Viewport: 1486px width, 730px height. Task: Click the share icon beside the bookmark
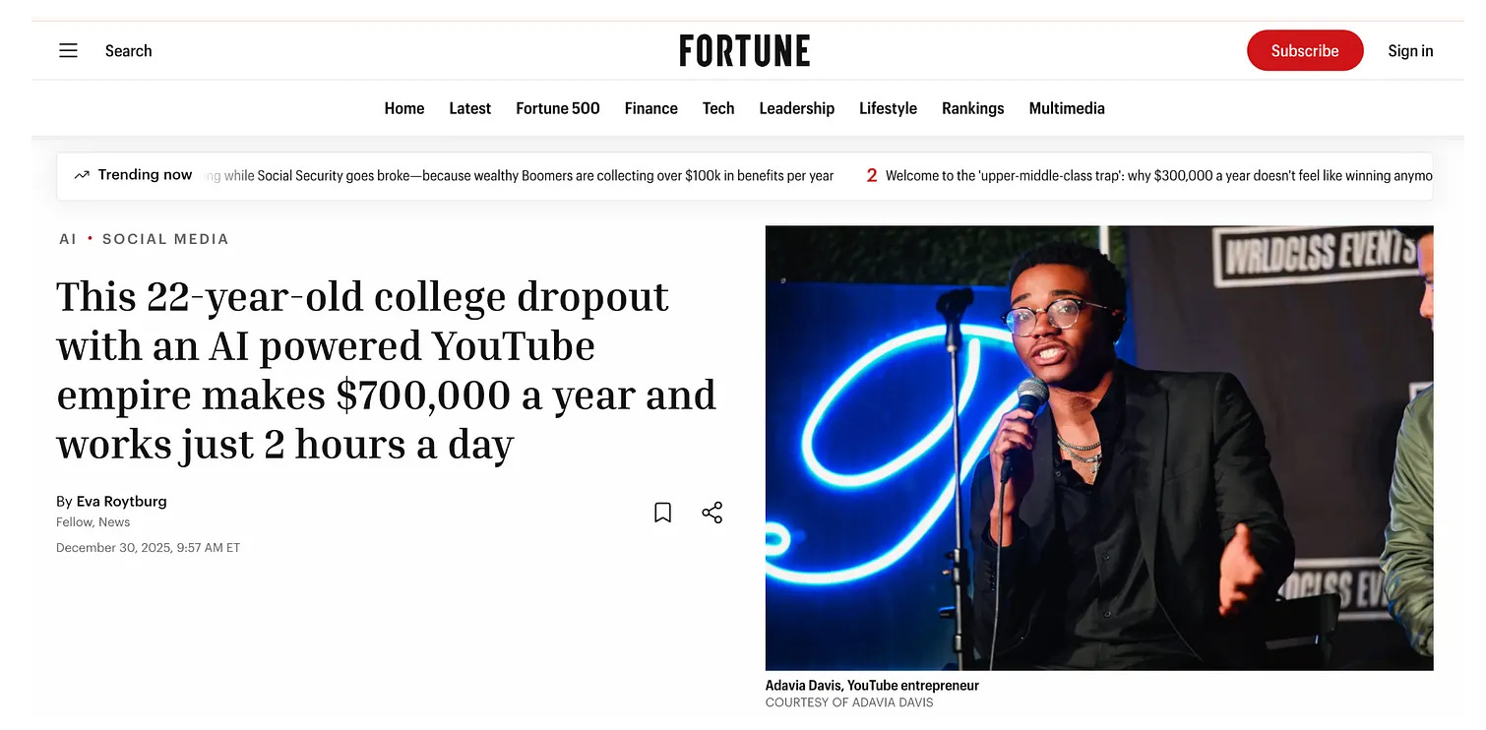[712, 513]
